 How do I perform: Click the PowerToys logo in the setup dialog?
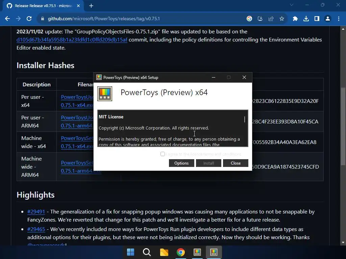coord(105,94)
